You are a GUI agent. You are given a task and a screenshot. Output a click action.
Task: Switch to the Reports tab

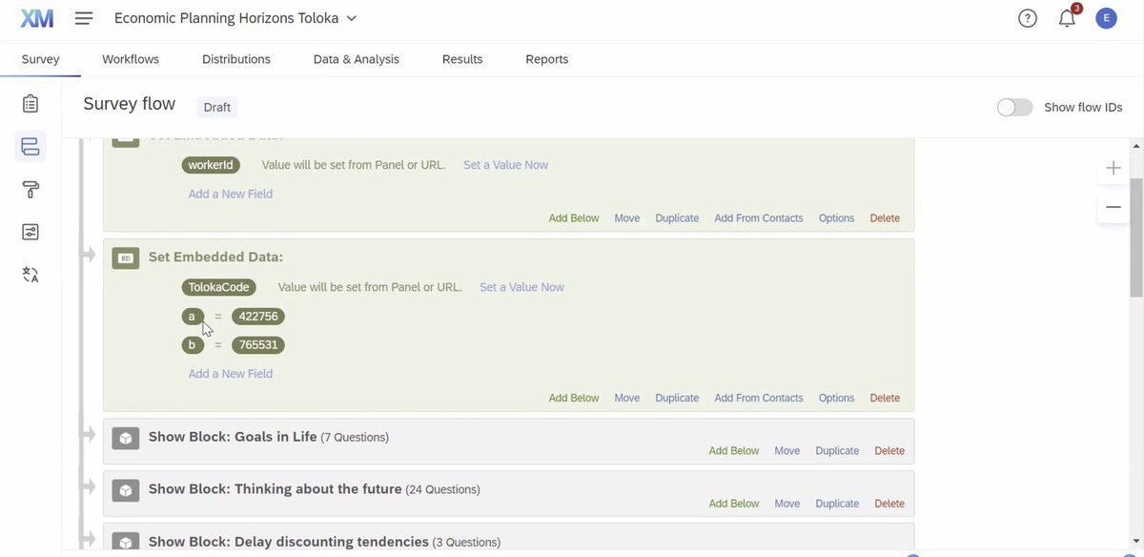click(x=547, y=59)
